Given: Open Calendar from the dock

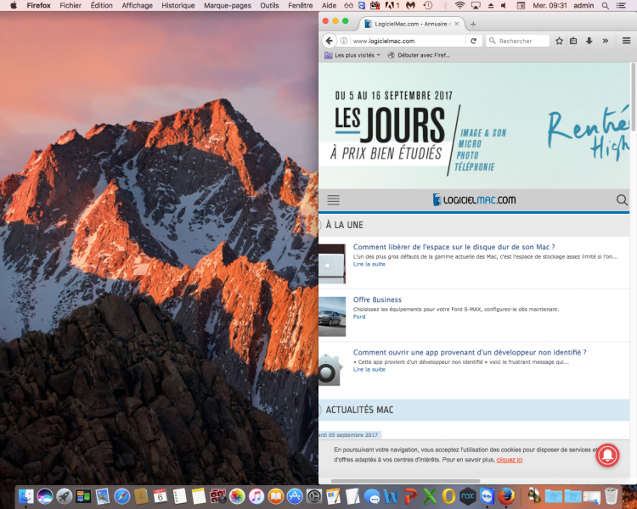Looking at the screenshot, I should tap(160, 496).
